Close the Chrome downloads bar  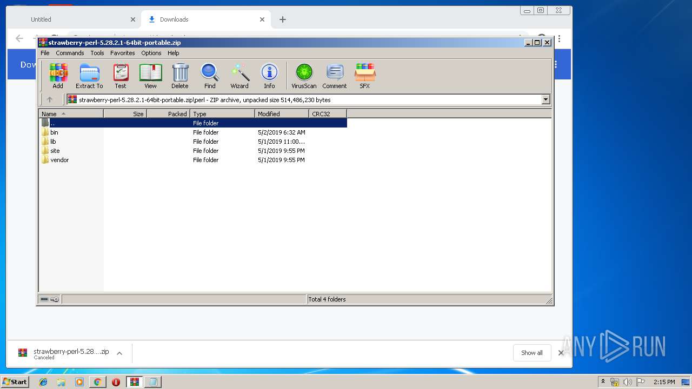coord(561,353)
